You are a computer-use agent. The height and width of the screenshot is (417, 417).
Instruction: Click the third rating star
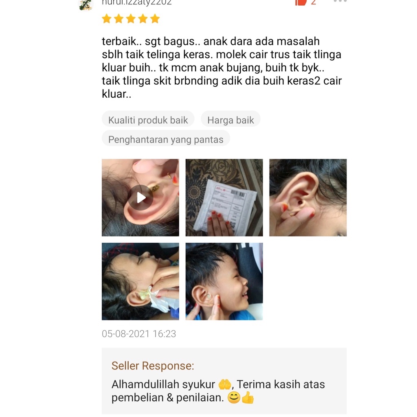click(131, 19)
